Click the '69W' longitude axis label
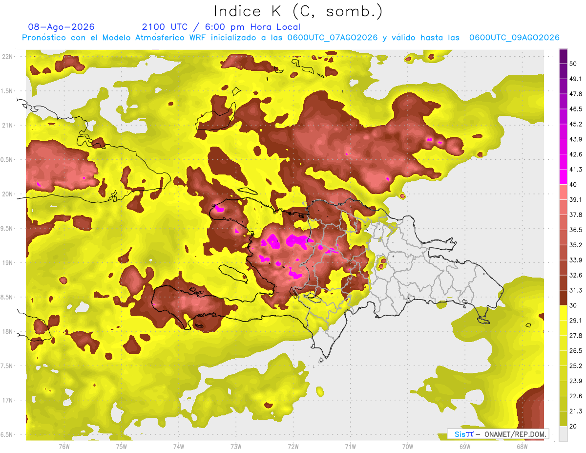 coord(464,446)
